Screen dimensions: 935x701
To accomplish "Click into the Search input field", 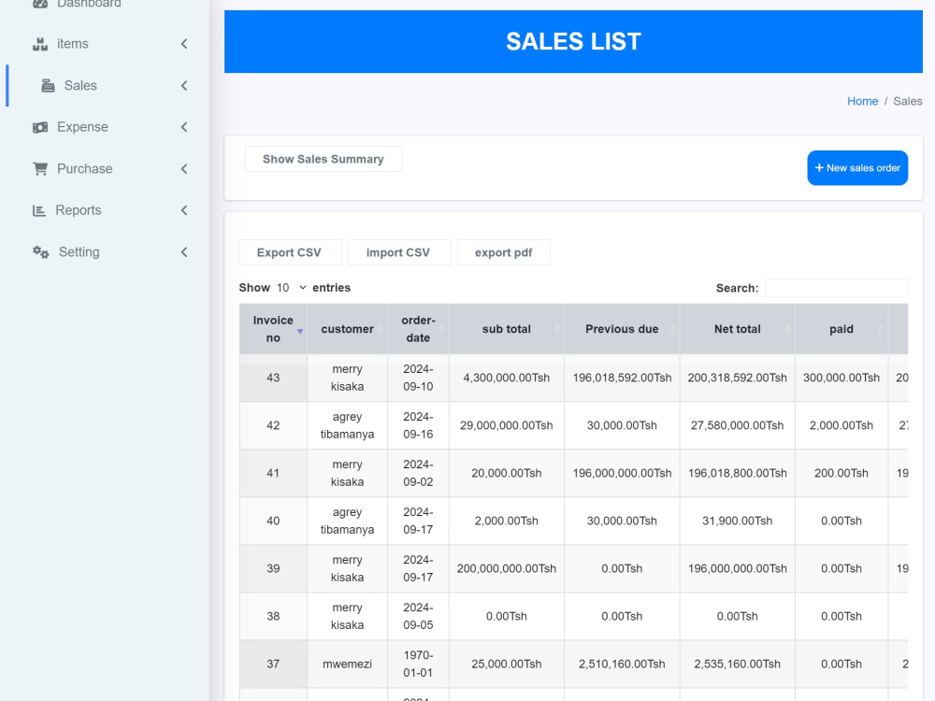I will click(x=836, y=288).
